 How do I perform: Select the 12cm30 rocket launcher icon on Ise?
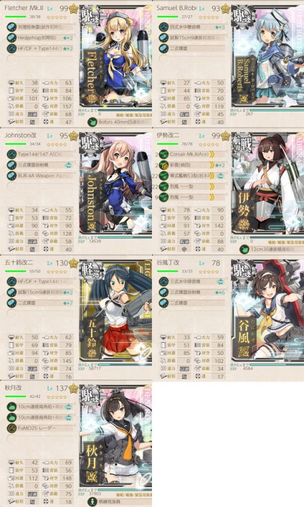coord(244,249)
